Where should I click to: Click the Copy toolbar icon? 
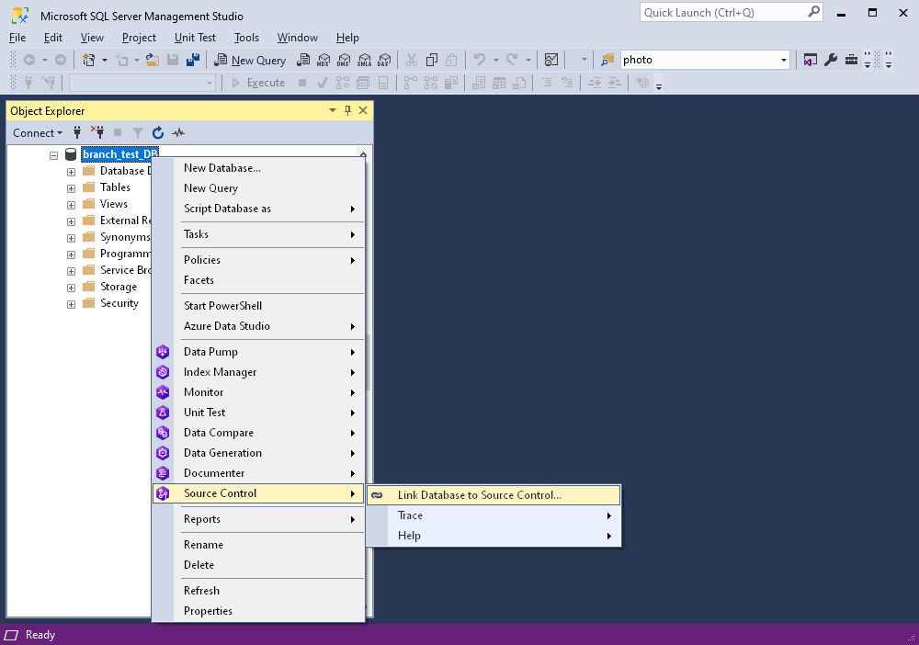[432, 60]
